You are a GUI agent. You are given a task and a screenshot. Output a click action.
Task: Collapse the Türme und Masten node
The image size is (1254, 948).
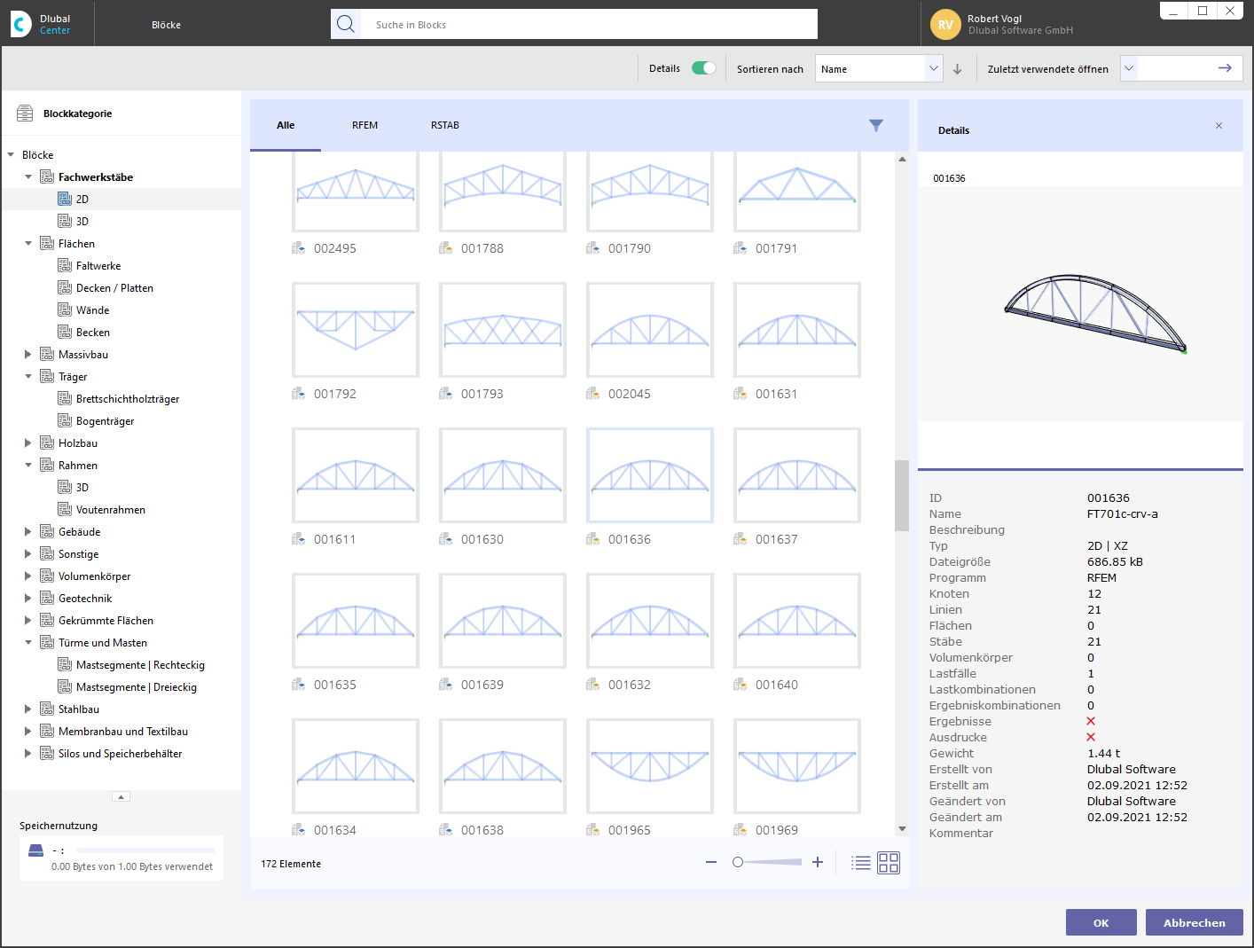coord(28,643)
